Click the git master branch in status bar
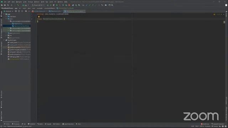Viewport: 228px width, 128px height. pyautogui.click(x=215, y=127)
